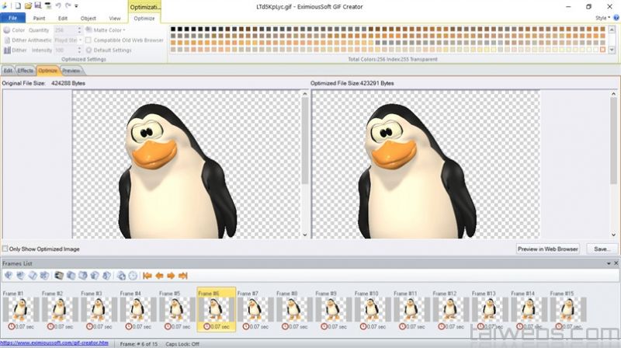621x348 pixels.
Task: Click the Open folder icon in quick access toolbar
Action: coord(28,5)
